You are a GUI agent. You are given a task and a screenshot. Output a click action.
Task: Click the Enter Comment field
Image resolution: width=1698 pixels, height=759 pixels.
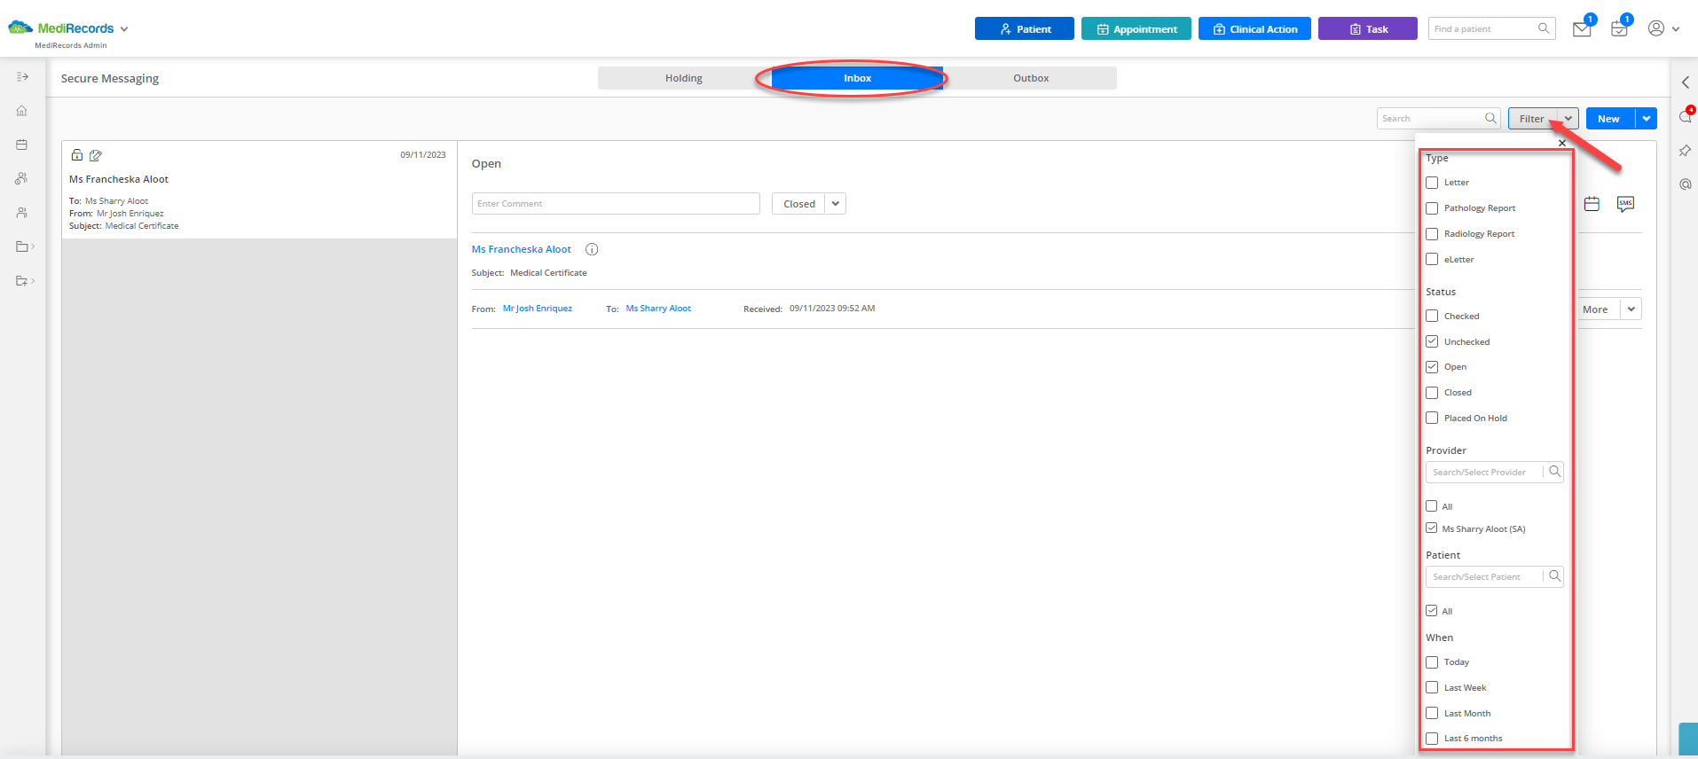[616, 204]
